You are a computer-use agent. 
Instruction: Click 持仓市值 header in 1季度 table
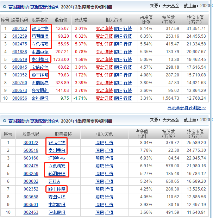(195, 134)
